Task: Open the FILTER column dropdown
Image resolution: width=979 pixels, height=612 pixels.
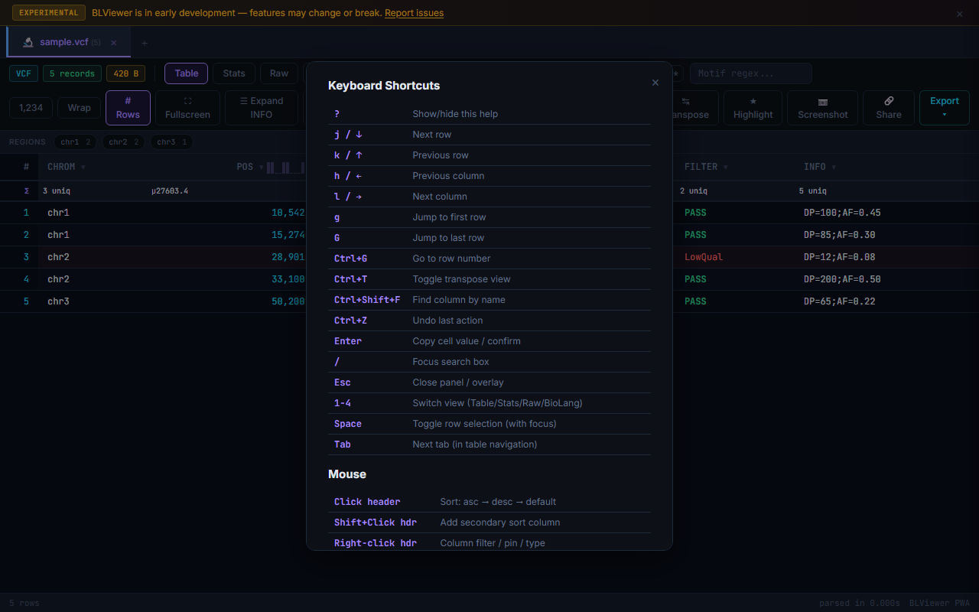Action: pos(725,166)
